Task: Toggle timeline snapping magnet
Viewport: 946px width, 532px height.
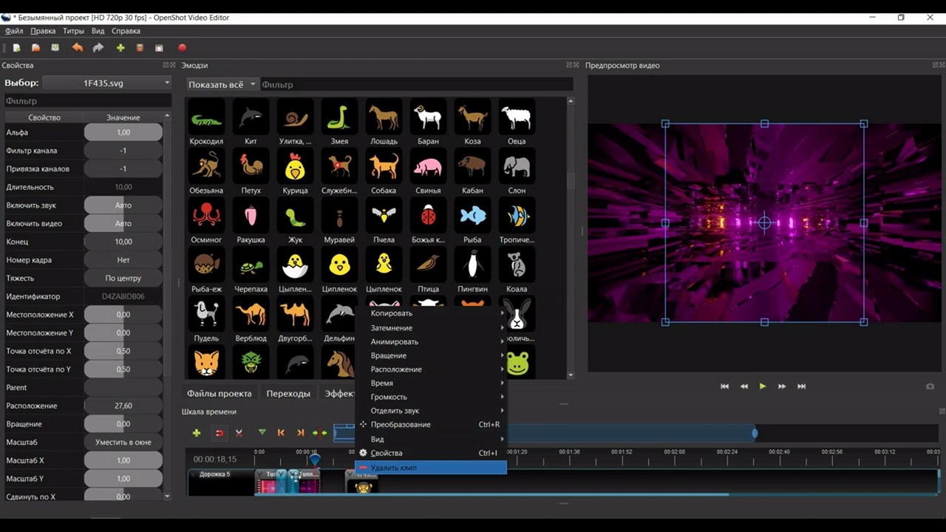Action: point(220,433)
